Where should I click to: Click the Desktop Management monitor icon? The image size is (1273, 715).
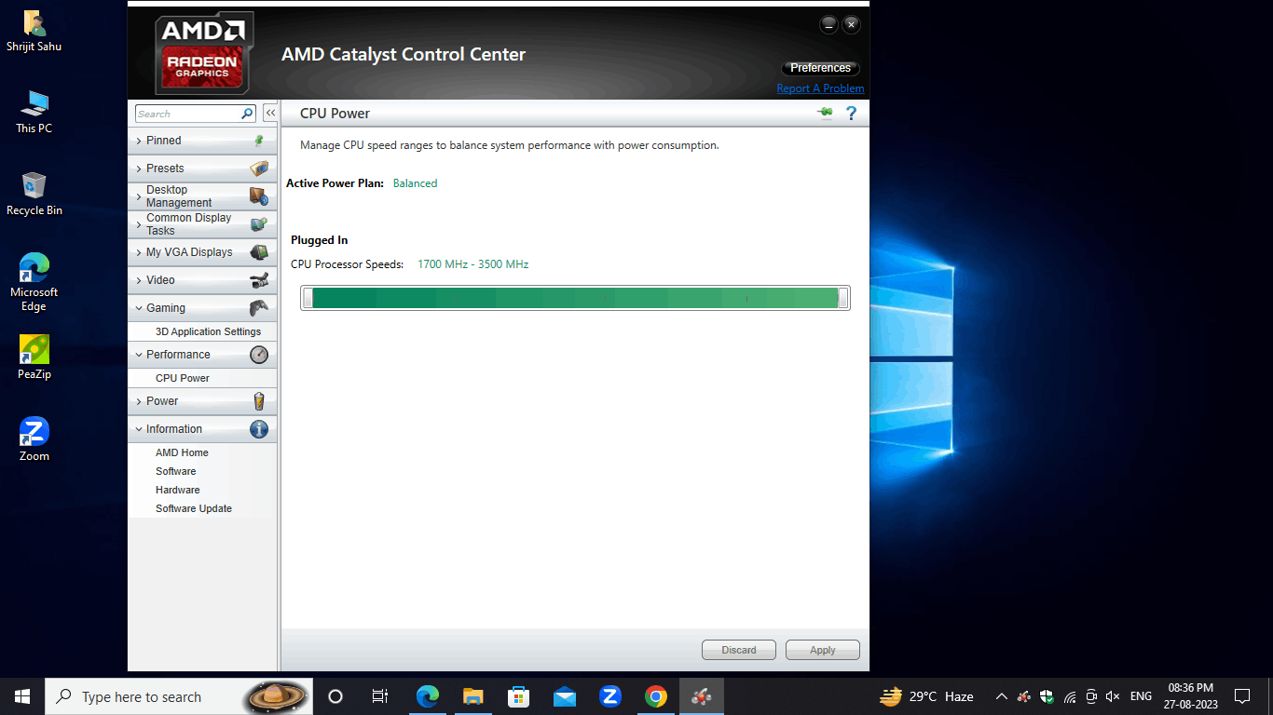[x=259, y=196]
